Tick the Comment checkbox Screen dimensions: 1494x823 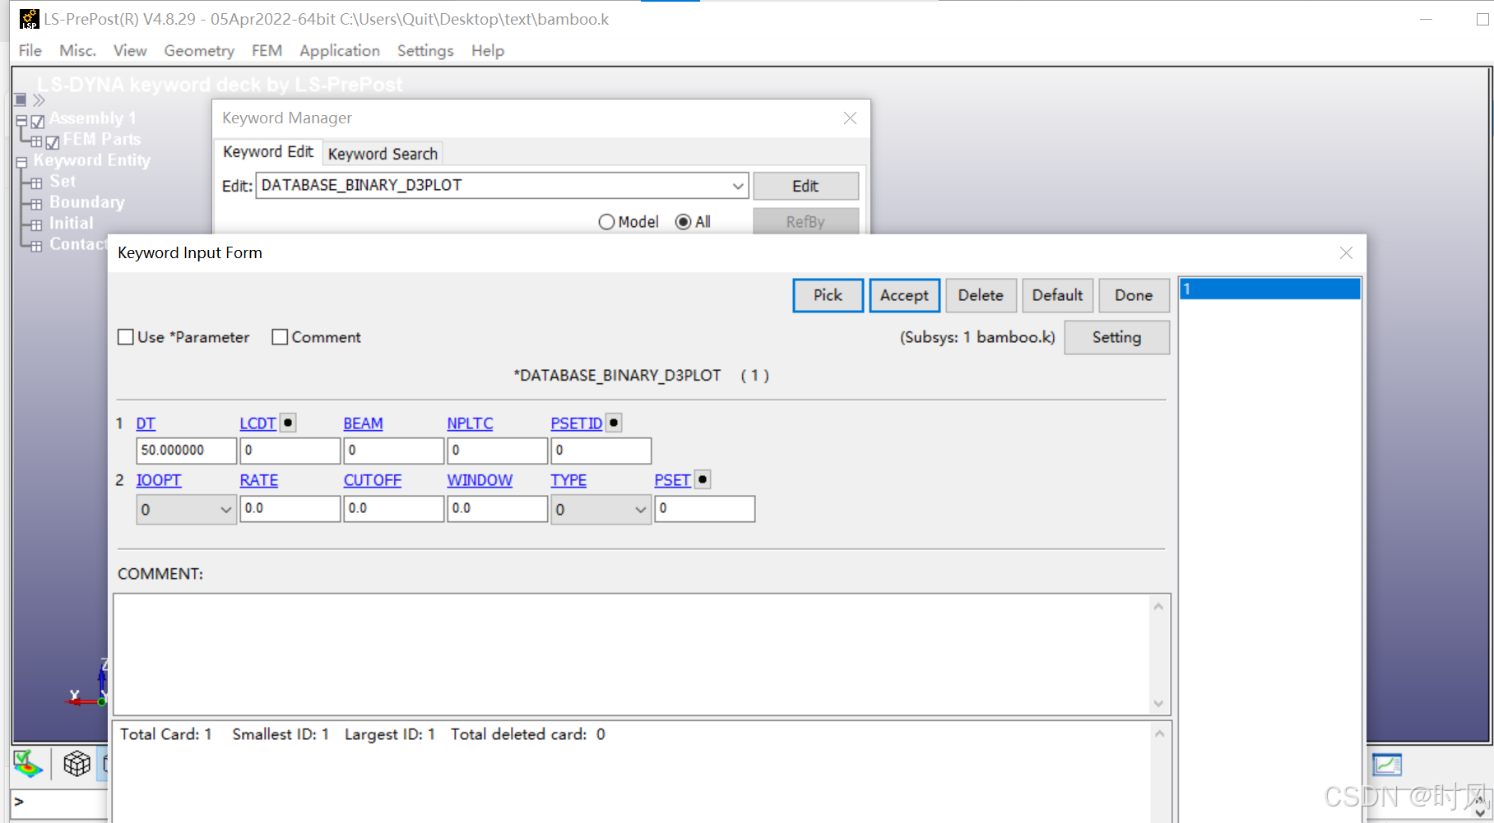(280, 337)
